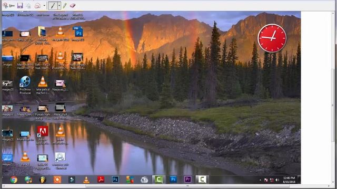This screenshot has height=189, width=337.
Task: Select the Eraser tool
Action: point(73,6)
